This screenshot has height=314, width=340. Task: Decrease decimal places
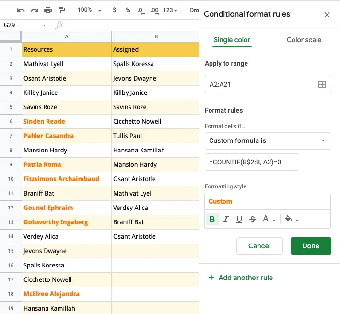141,10
